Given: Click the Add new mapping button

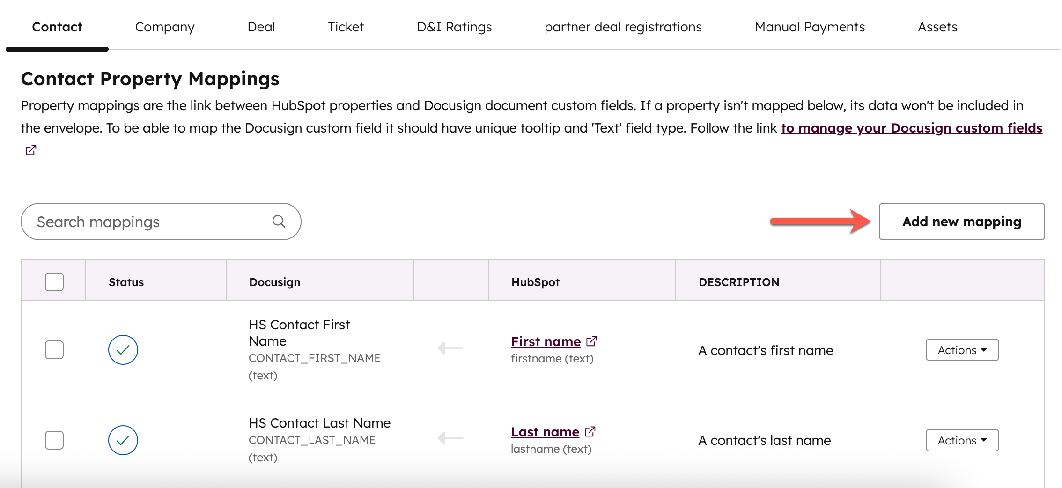Looking at the screenshot, I should (961, 222).
